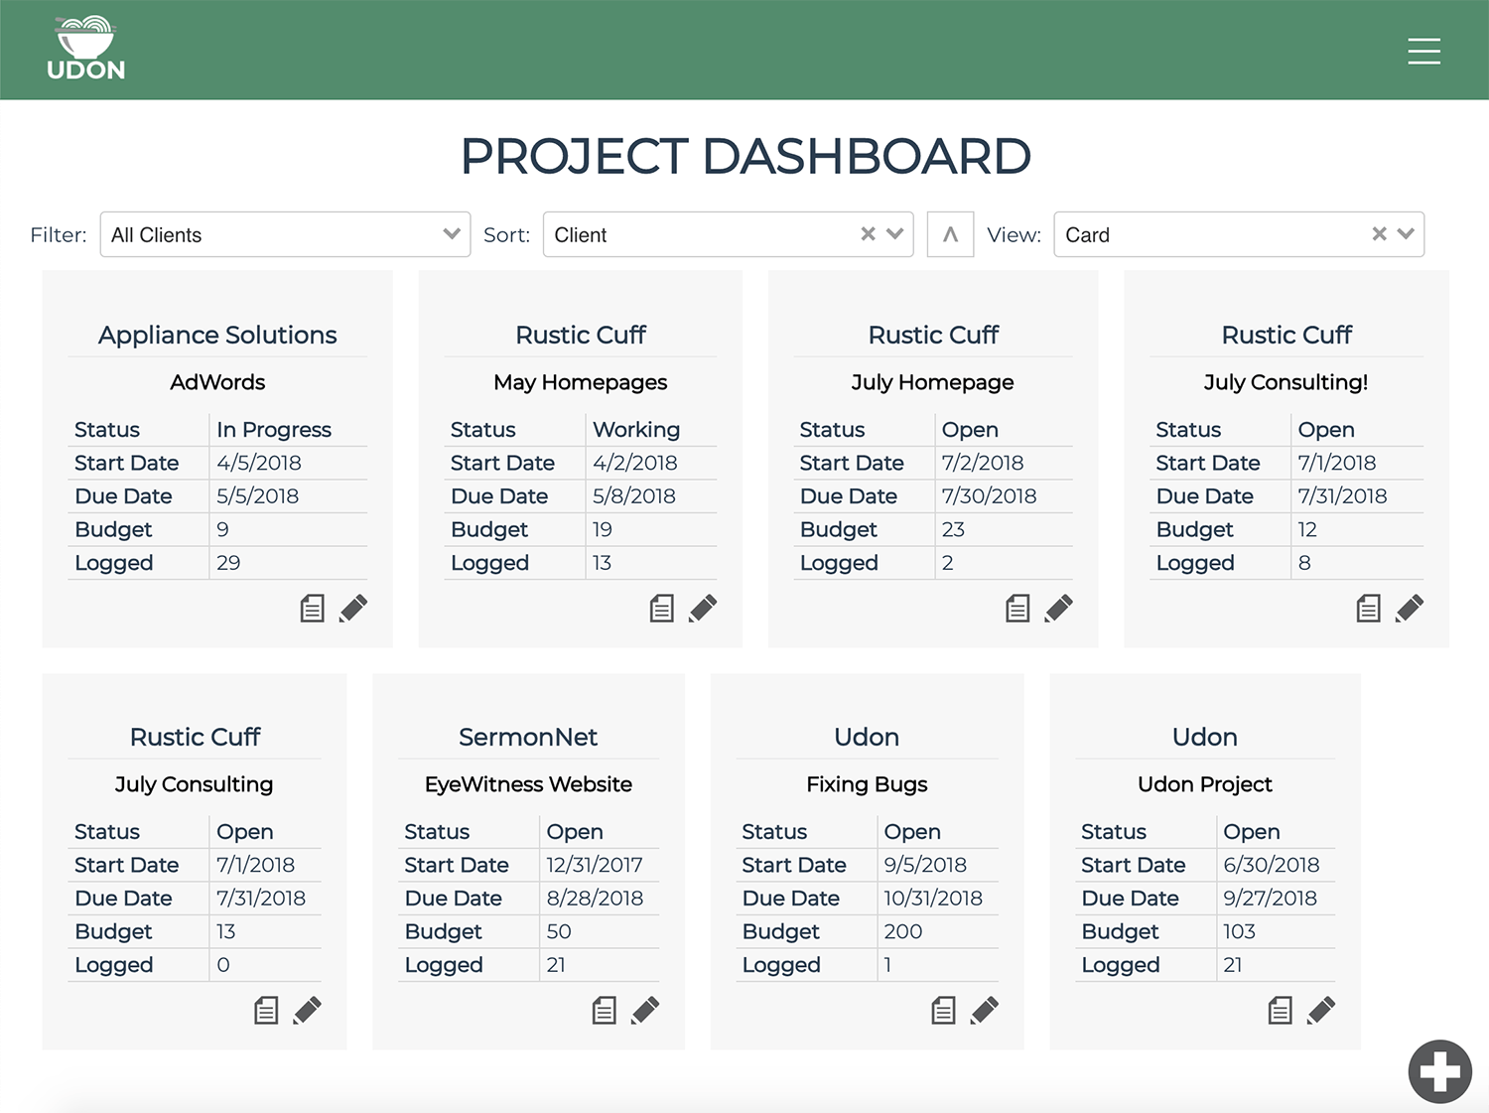Click the Project Dashboard heading
Viewport: 1489px width, 1113px height.
745,156
